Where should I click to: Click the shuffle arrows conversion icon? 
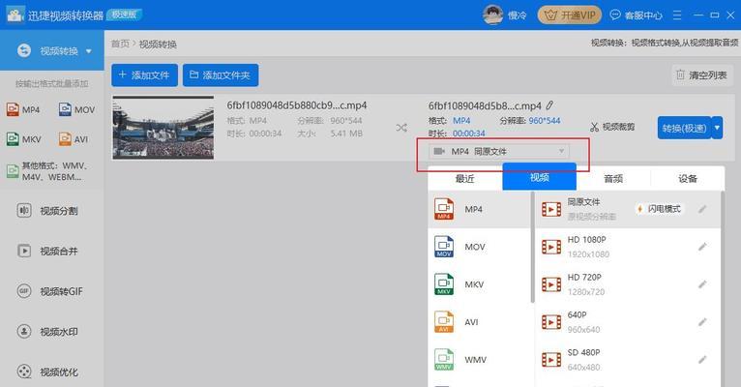pos(401,128)
